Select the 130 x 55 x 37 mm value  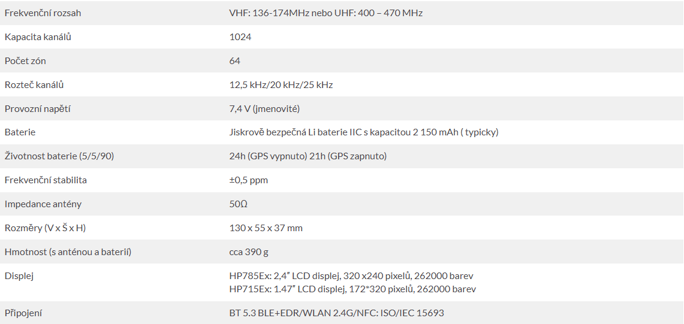(x=266, y=228)
